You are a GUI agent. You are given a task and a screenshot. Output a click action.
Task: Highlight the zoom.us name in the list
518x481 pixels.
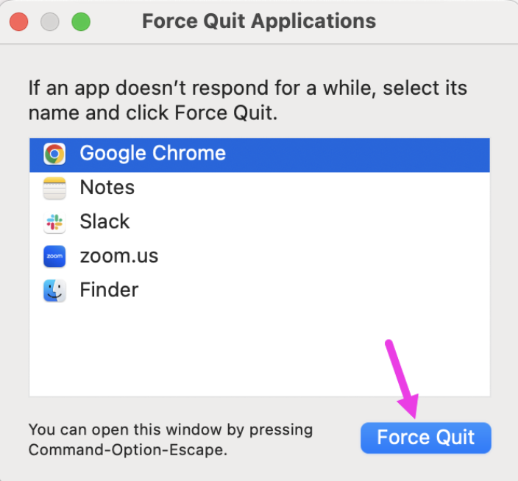118,256
